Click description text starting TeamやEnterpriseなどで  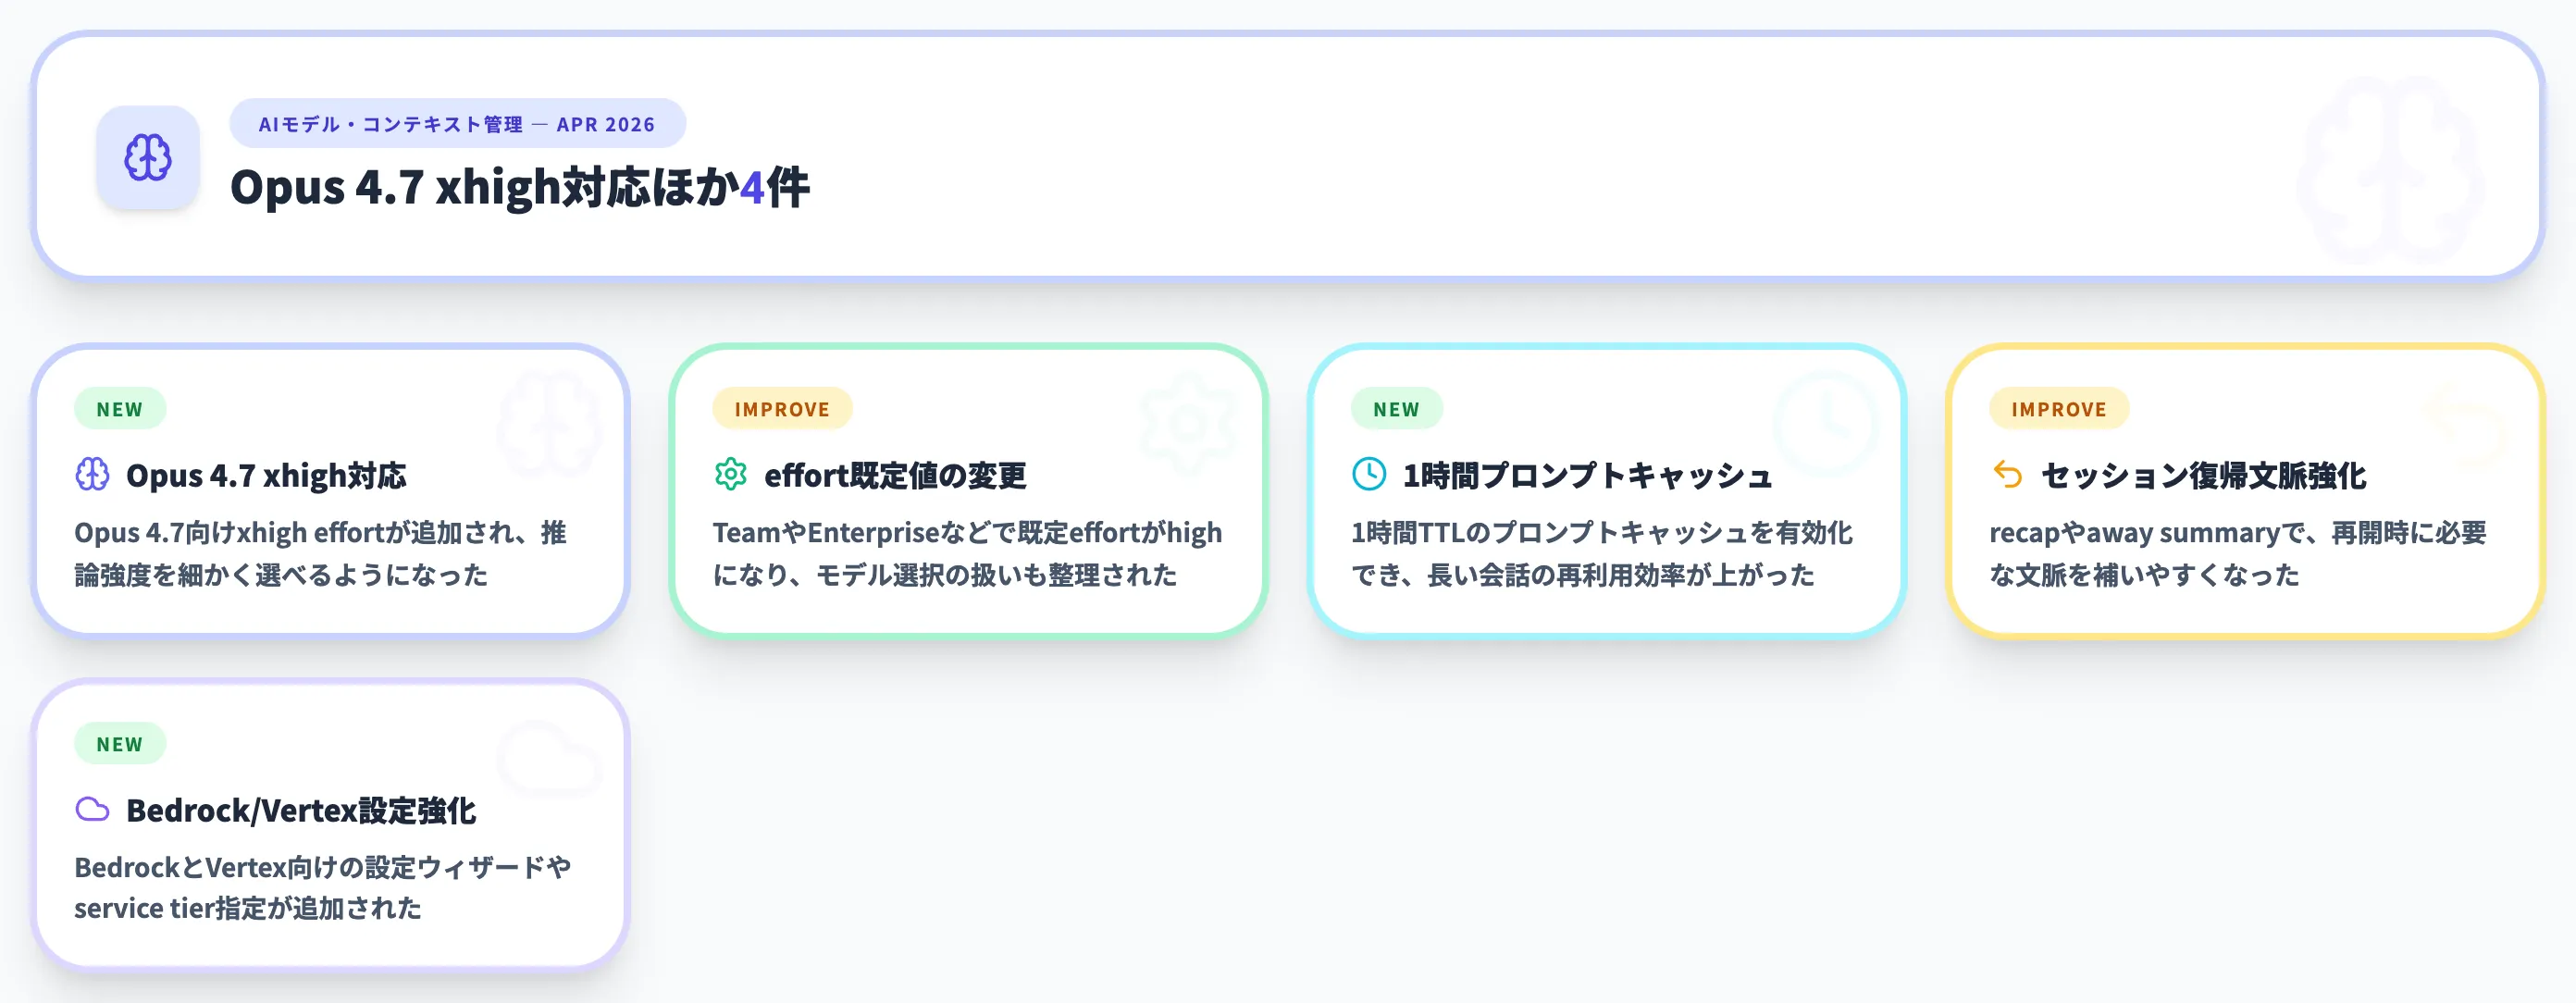(x=968, y=553)
